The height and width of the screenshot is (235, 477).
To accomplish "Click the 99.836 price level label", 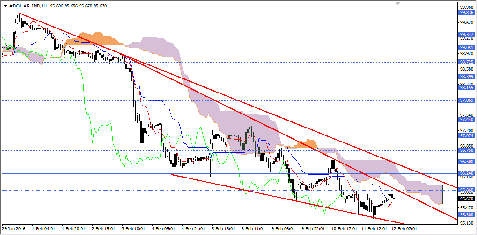I will tap(467, 13).
